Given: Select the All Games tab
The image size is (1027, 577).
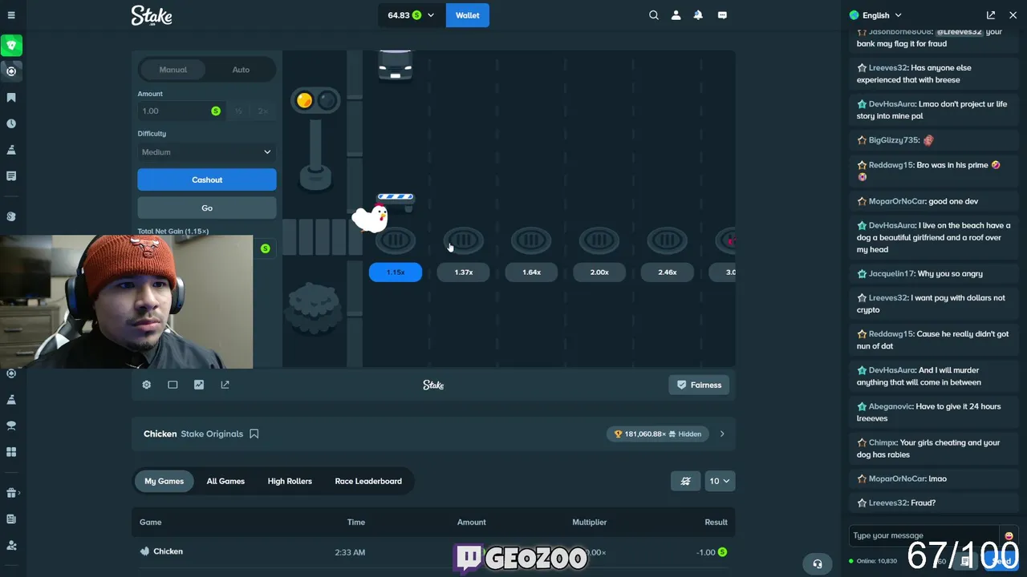Looking at the screenshot, I should coord(225,481).
